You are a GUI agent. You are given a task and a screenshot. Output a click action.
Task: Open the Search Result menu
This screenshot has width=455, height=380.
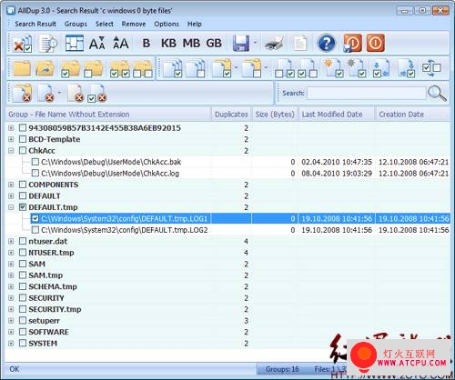click(35, 24)
